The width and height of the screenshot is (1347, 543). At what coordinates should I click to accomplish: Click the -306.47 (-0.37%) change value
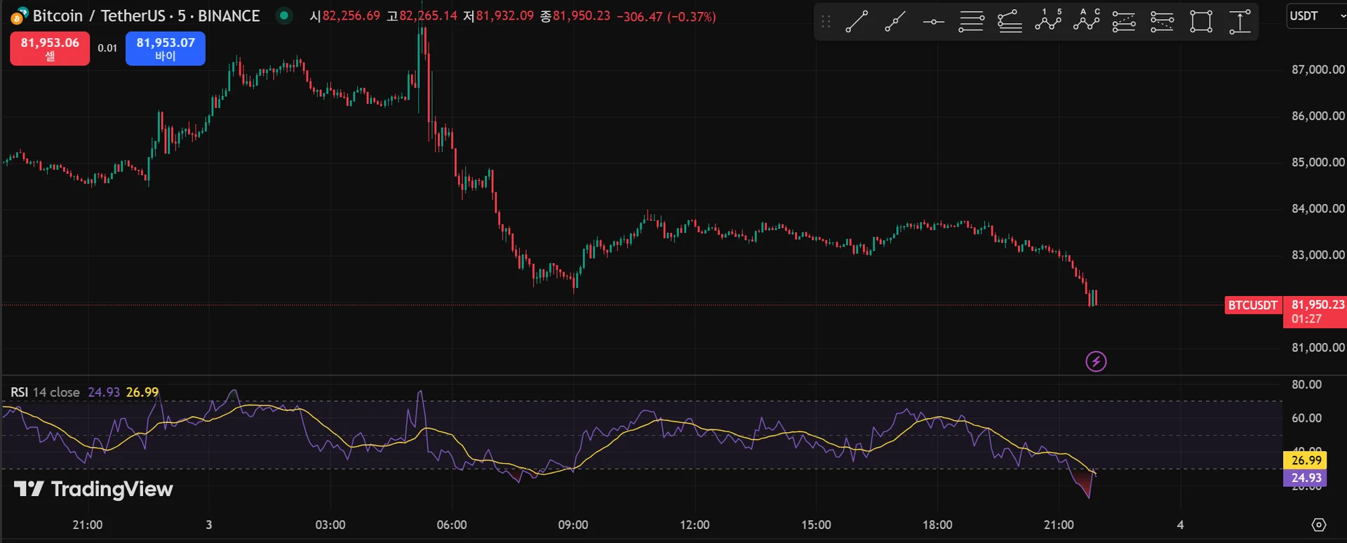pyautogui.click(x=666, y=16)
